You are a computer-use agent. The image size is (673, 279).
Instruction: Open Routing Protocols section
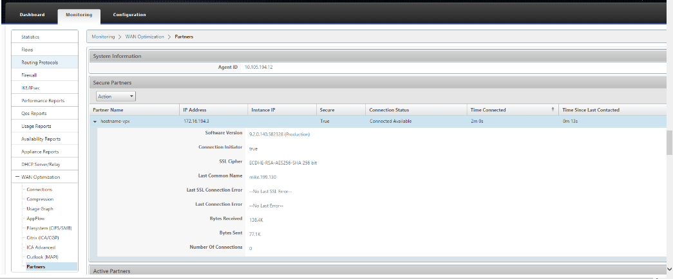pos(44,62)
